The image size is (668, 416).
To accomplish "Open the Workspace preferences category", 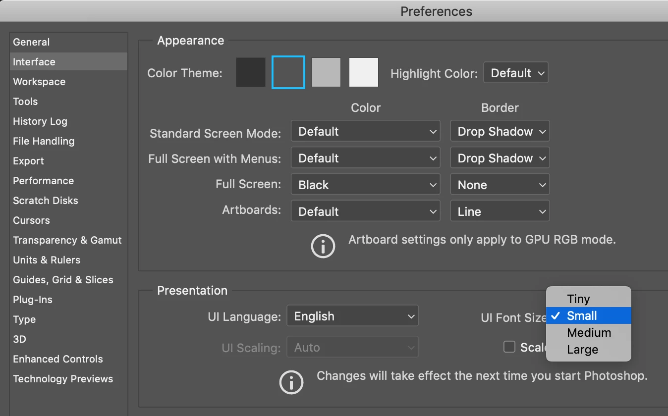I will pyautogui.click(x=39, y=82).
